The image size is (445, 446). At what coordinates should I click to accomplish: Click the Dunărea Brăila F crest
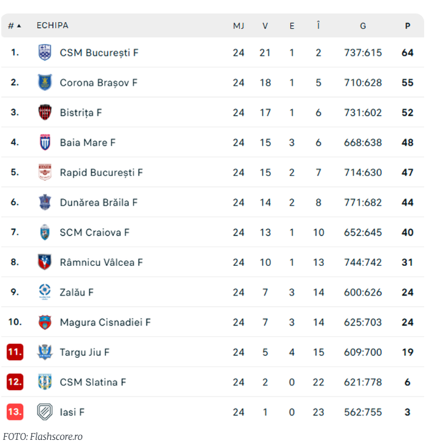coord(45,202)
